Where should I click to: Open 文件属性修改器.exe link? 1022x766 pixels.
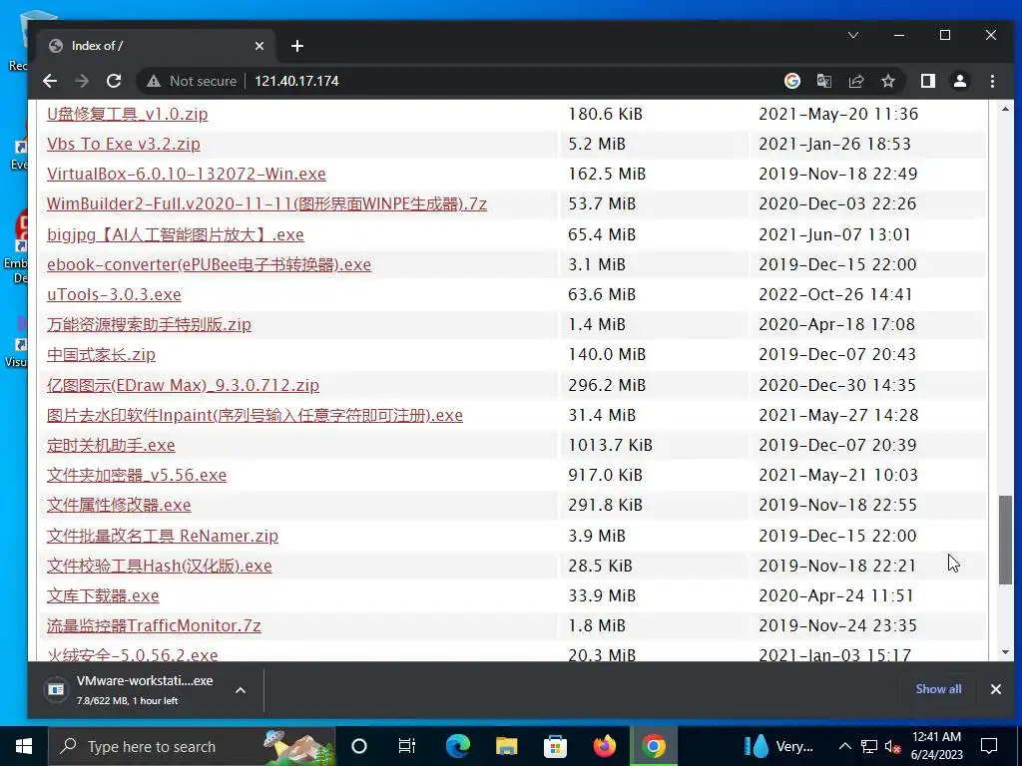(119, 504)
